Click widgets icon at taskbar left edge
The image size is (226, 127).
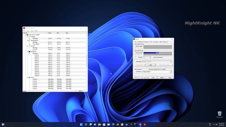click(x=3, y=125)
